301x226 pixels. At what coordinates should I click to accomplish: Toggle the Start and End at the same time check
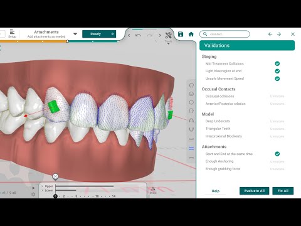click(x=277, y=154)
